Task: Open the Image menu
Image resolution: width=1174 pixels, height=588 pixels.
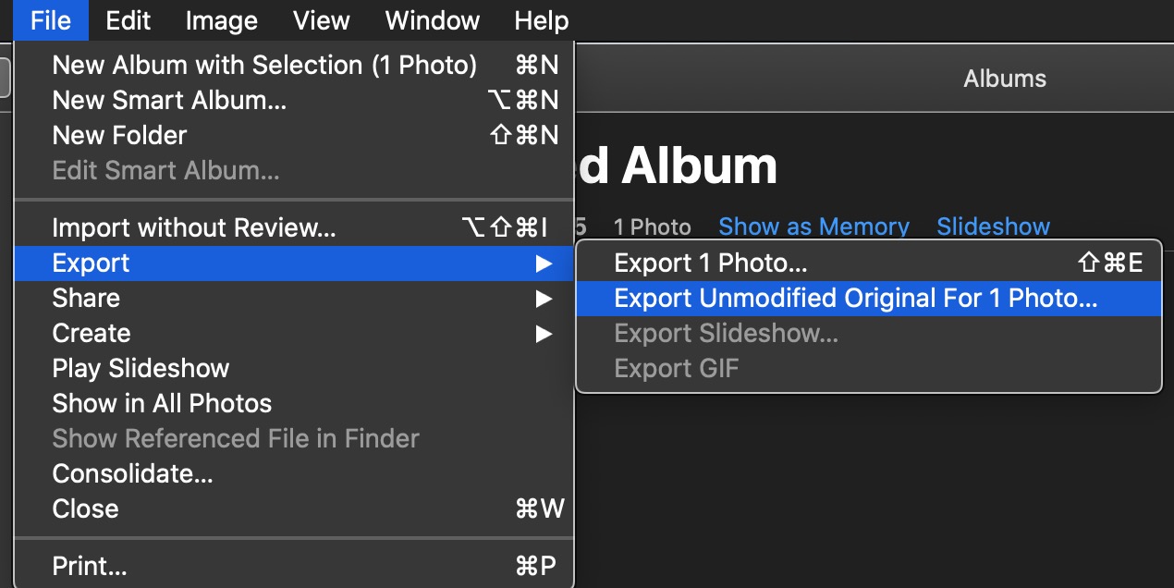Action: click(222, 20)
